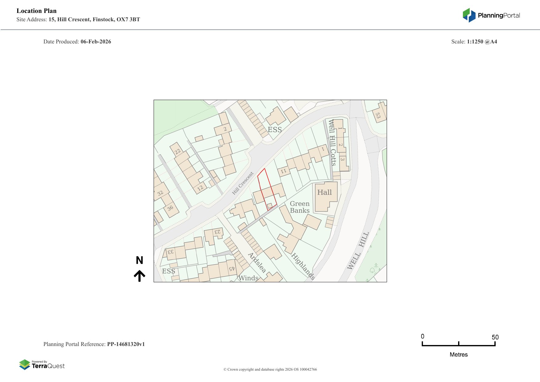Click the Well Hill Cotts label
540x382 pixels.
click(x=332, y=143)
